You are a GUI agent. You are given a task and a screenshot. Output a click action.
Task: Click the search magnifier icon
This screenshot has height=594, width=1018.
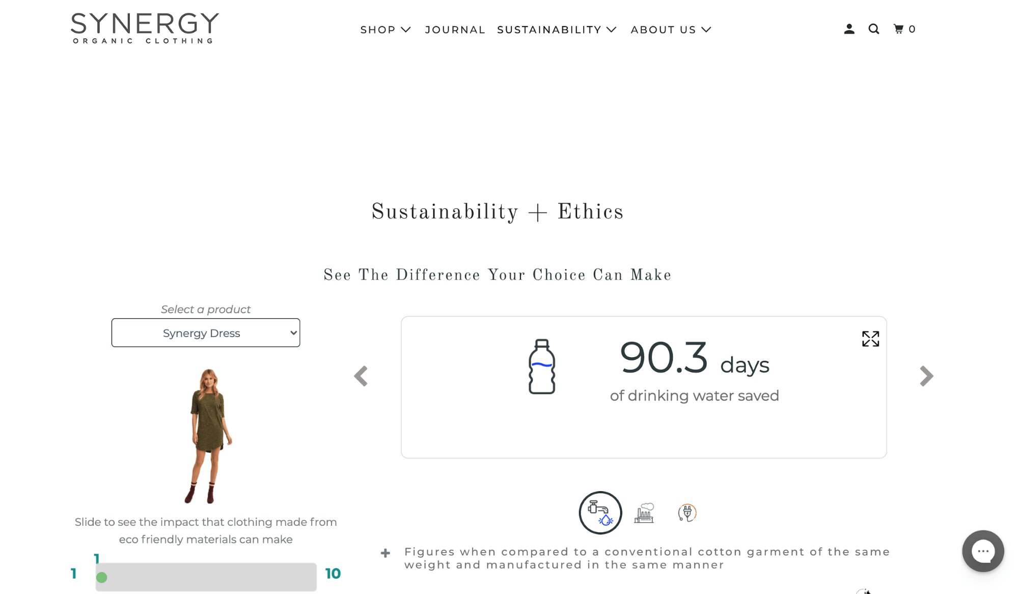point(874,30)
